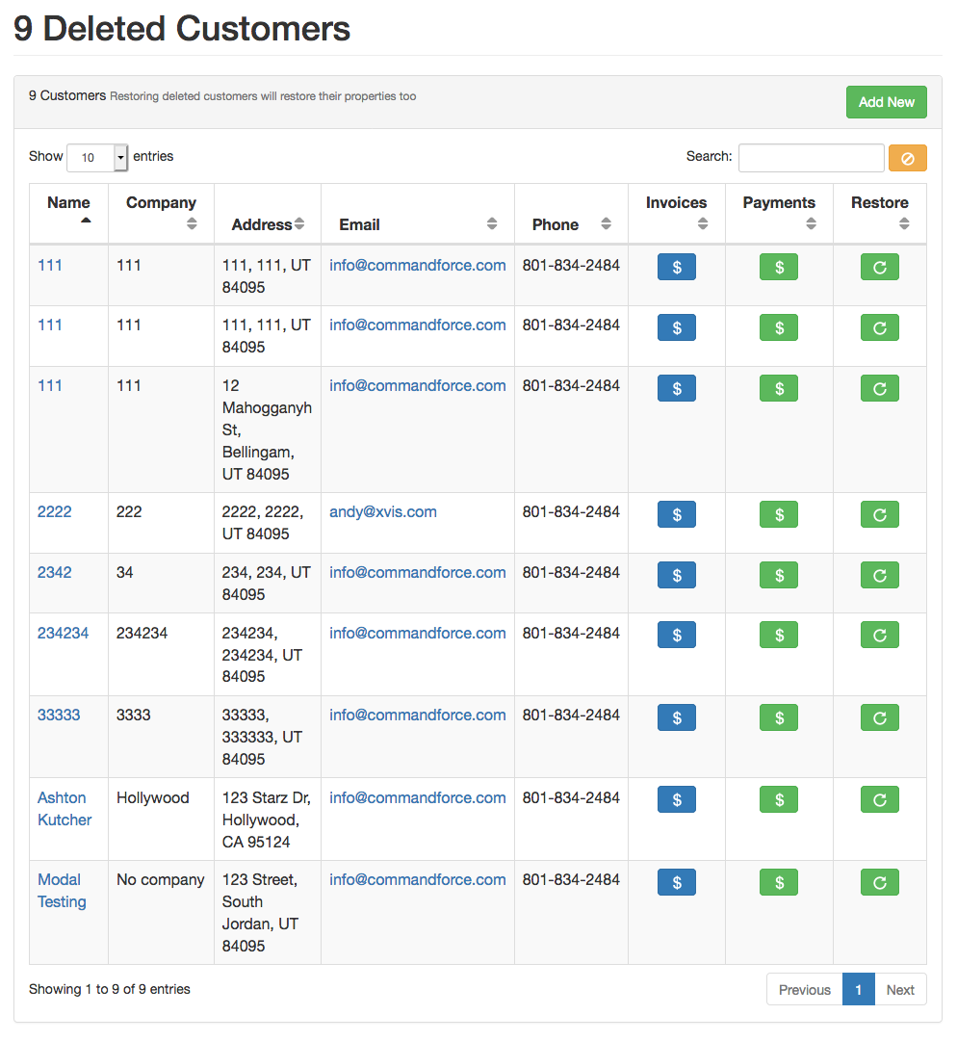The image size is (957, 1041).
Task: Open customer 2222 name link
Action: pyautogui.click(x=55, y=512)
